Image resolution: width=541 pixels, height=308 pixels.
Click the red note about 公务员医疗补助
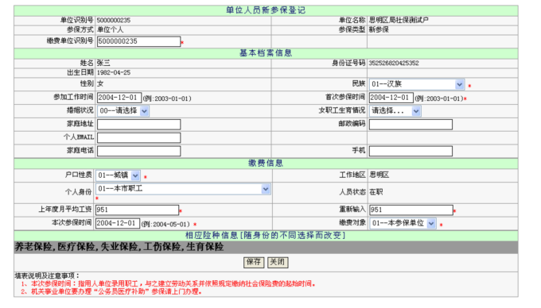pos(111,292)
